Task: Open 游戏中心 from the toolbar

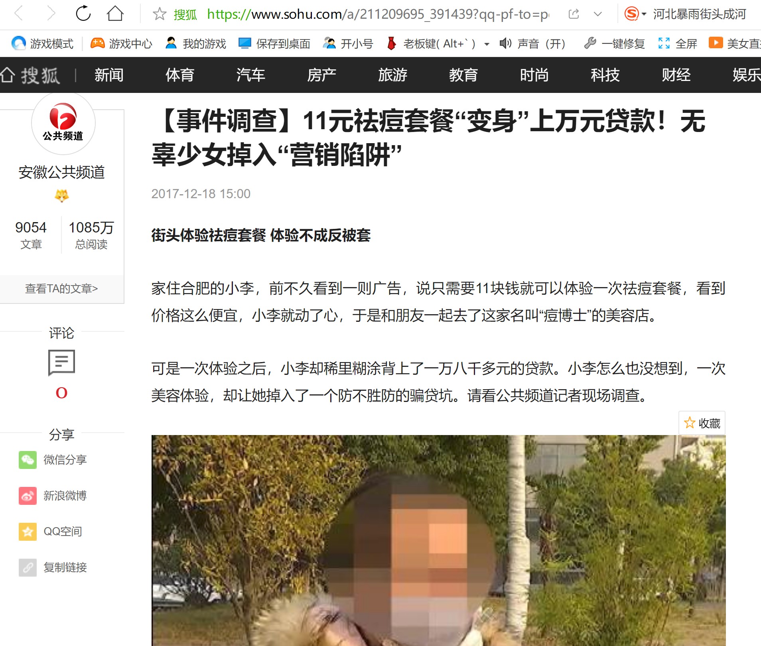Action: coord(121,43)
